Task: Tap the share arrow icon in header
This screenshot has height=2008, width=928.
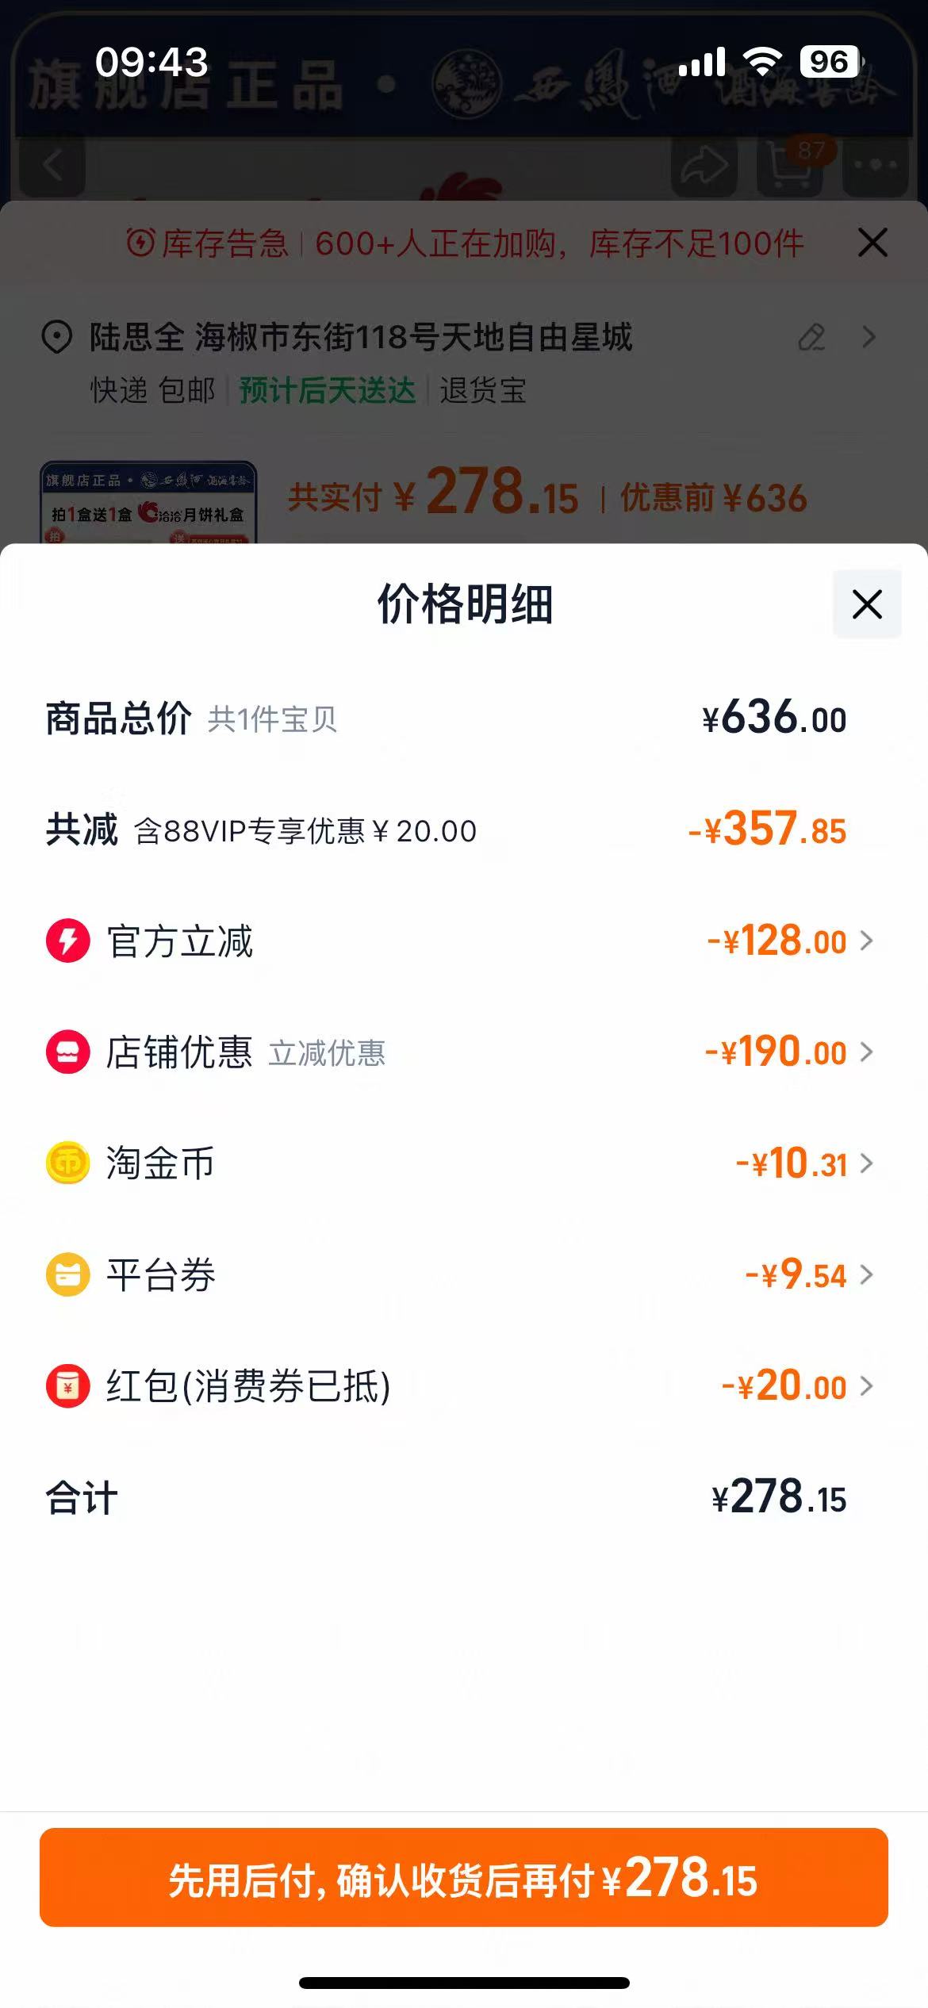Action: pyautogui.click(x=704, y=166)
